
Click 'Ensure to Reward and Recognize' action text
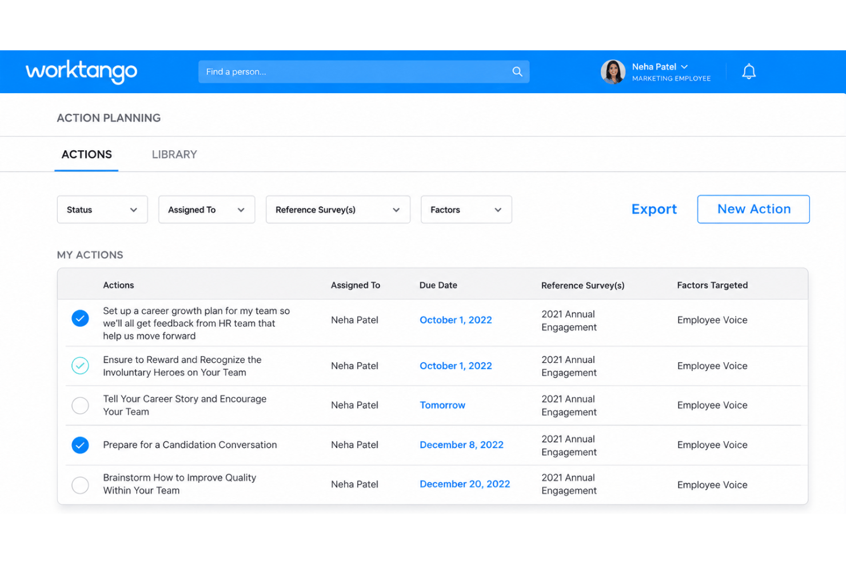pos(182,366)
